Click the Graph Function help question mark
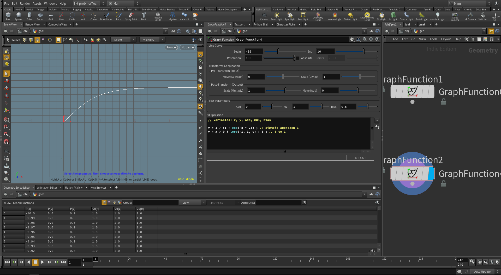This screenshot has height=275, width=501. click(377, 39)
